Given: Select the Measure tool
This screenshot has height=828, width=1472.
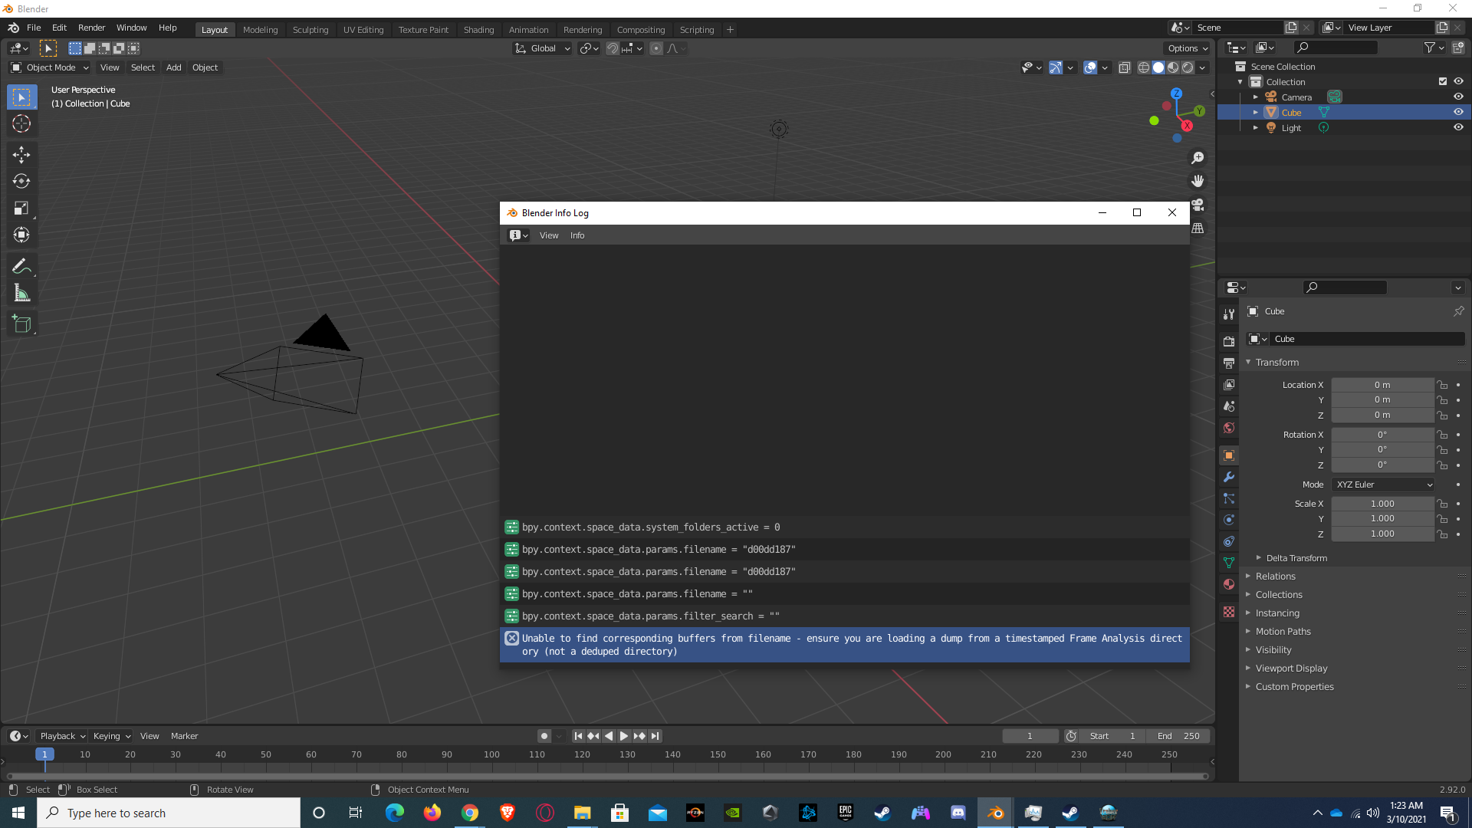Looking at the screenshot, I should (21, 294).
